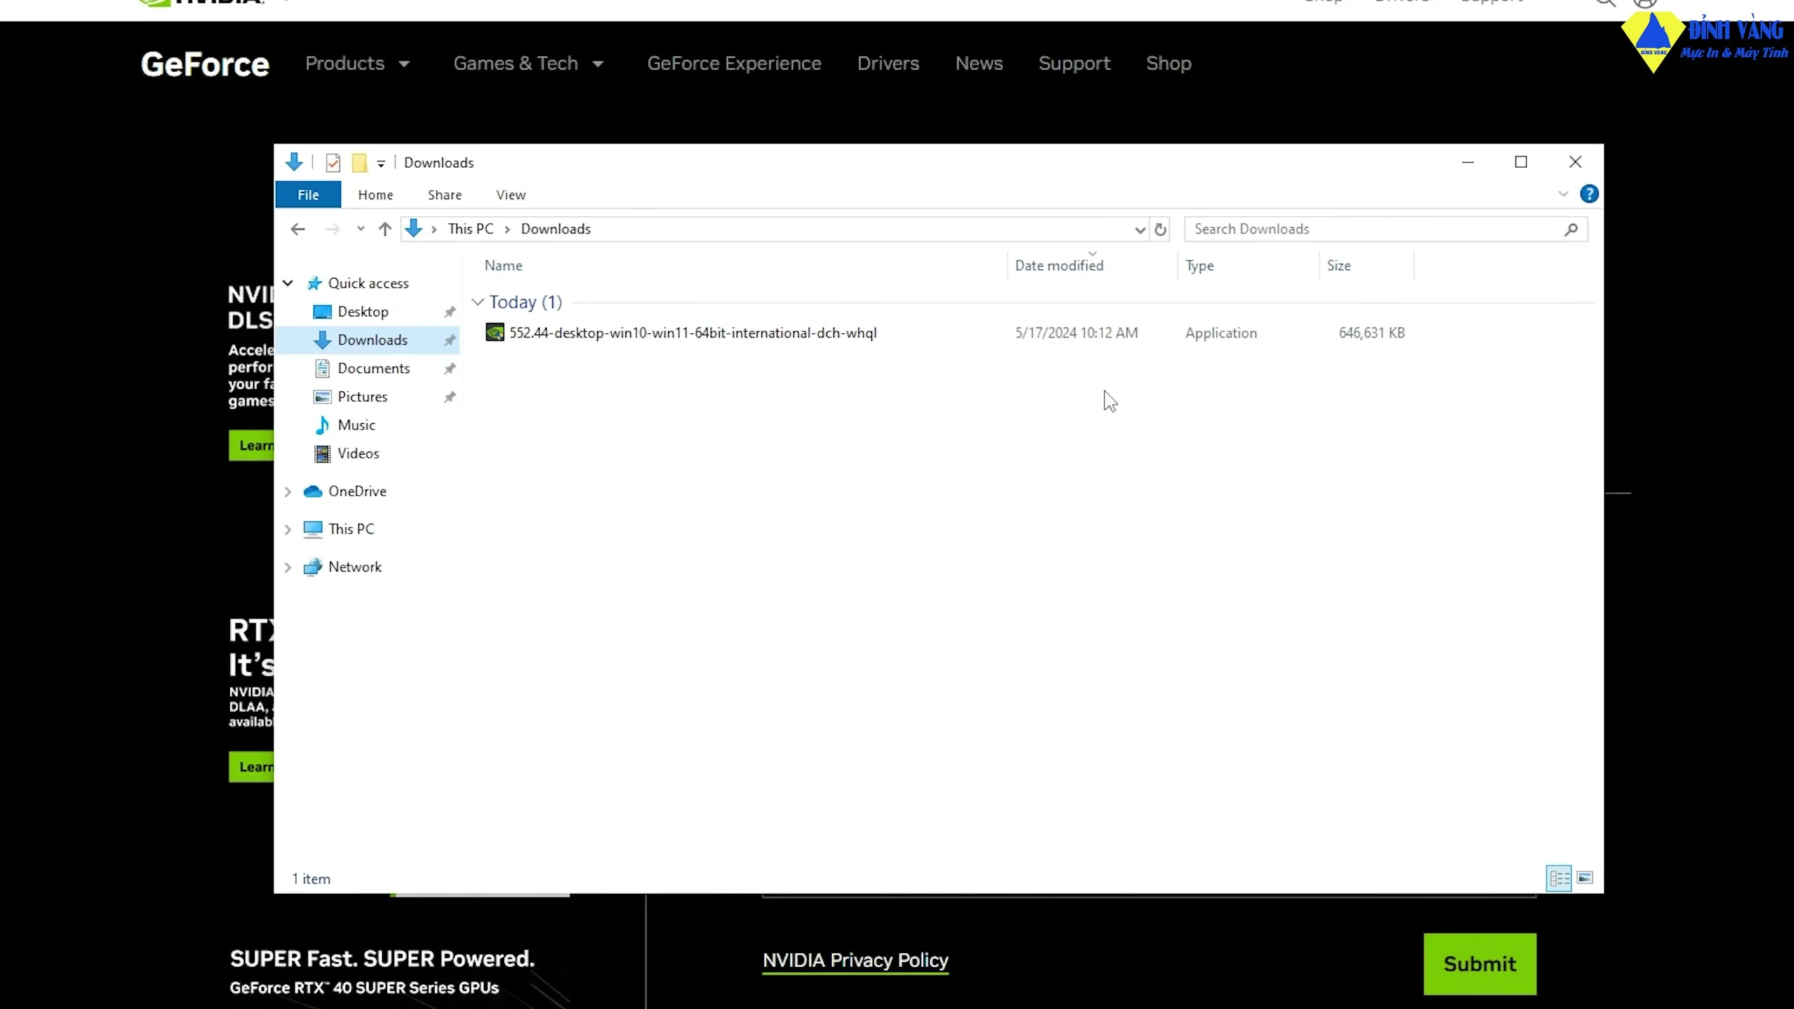Open Documents in the navigation pane
Viewport: 1794px width, 1009px height.
click(x=374, y=369)
